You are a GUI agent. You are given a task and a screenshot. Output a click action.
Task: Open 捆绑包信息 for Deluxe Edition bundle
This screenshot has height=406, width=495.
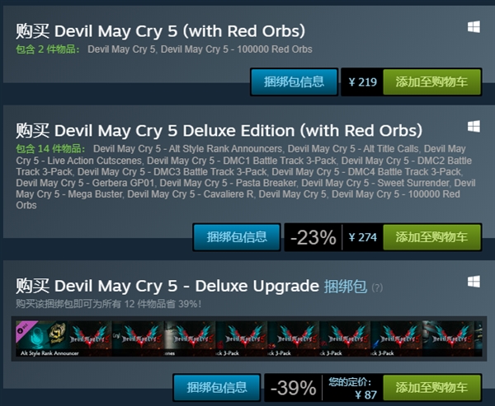pos(237,237)
